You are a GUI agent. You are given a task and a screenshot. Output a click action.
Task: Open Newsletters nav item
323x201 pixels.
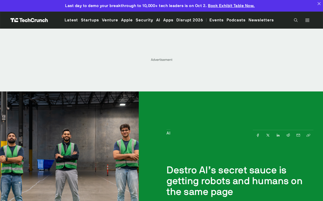click(261, 20)
